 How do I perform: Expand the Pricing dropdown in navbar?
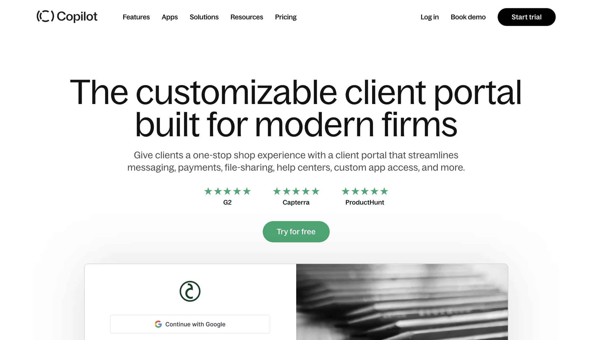(285, 17)
